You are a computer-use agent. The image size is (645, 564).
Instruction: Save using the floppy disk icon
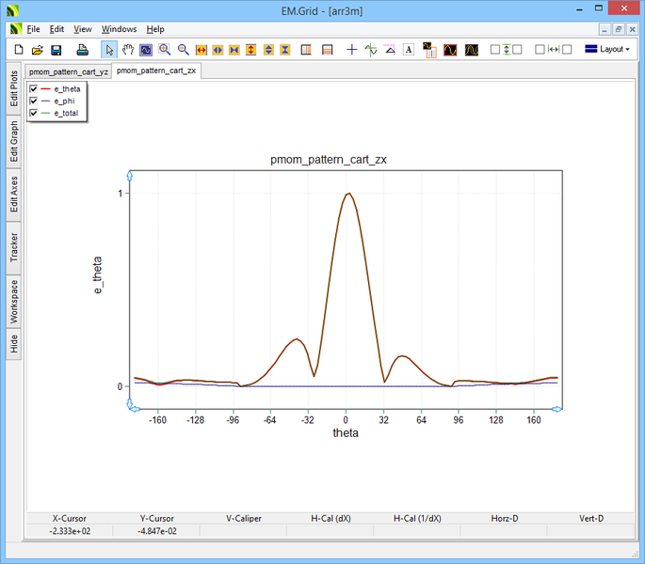(x=56, y=49)
